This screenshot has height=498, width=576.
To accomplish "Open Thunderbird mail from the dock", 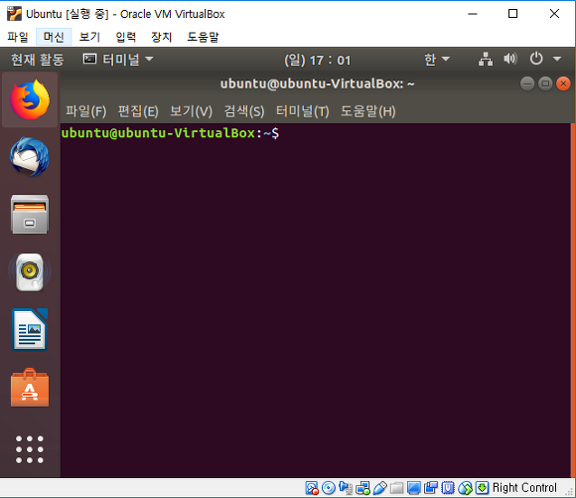I will pos(30,157).
